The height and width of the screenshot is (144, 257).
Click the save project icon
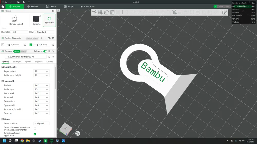pos(18,2)
